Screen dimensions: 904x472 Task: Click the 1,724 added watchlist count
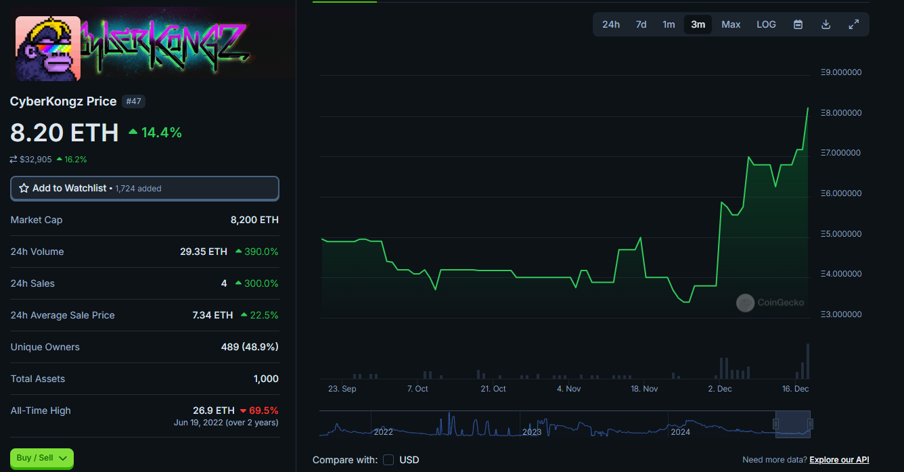[138, 189]
